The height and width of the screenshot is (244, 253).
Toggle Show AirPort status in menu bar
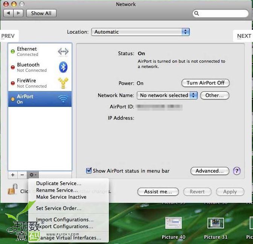(x=89, y=170)
